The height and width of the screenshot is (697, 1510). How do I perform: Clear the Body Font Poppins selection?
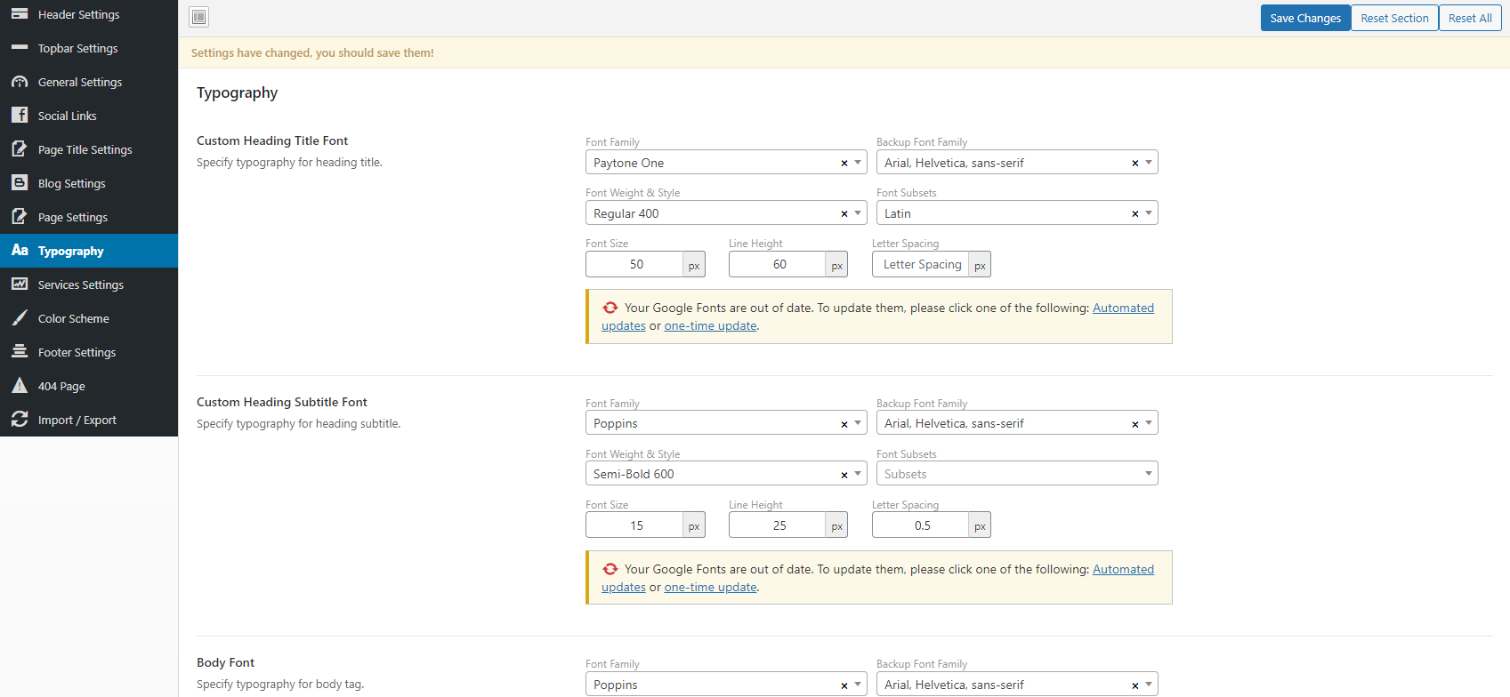(844, 686)
